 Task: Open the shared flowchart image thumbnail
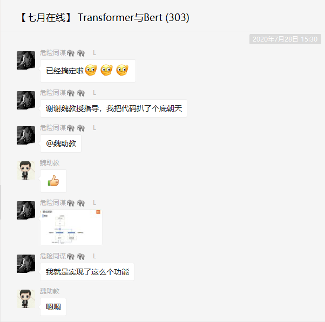tap(71, 228)
